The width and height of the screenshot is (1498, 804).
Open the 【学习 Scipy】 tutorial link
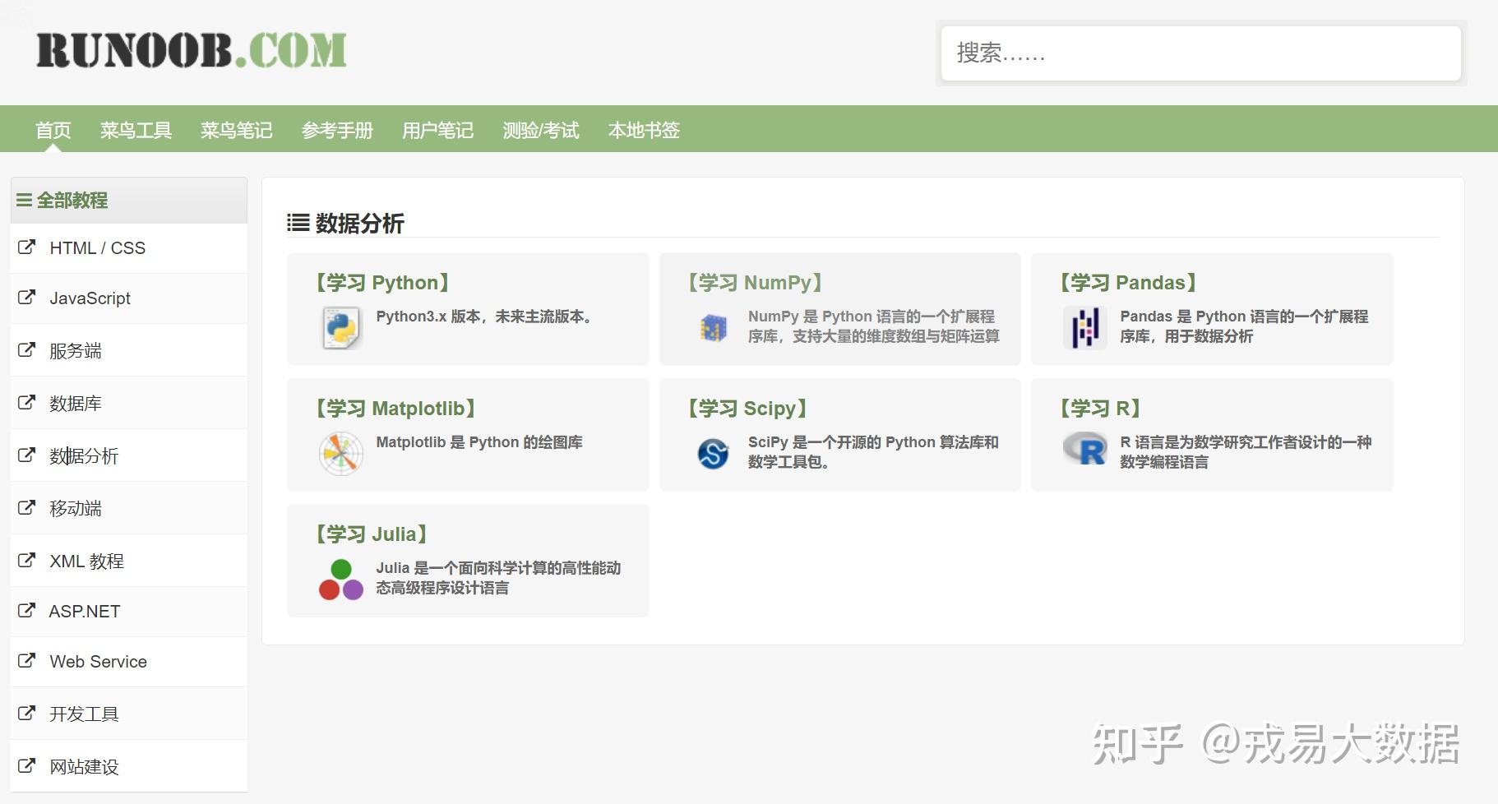click(x=747, y=409)
